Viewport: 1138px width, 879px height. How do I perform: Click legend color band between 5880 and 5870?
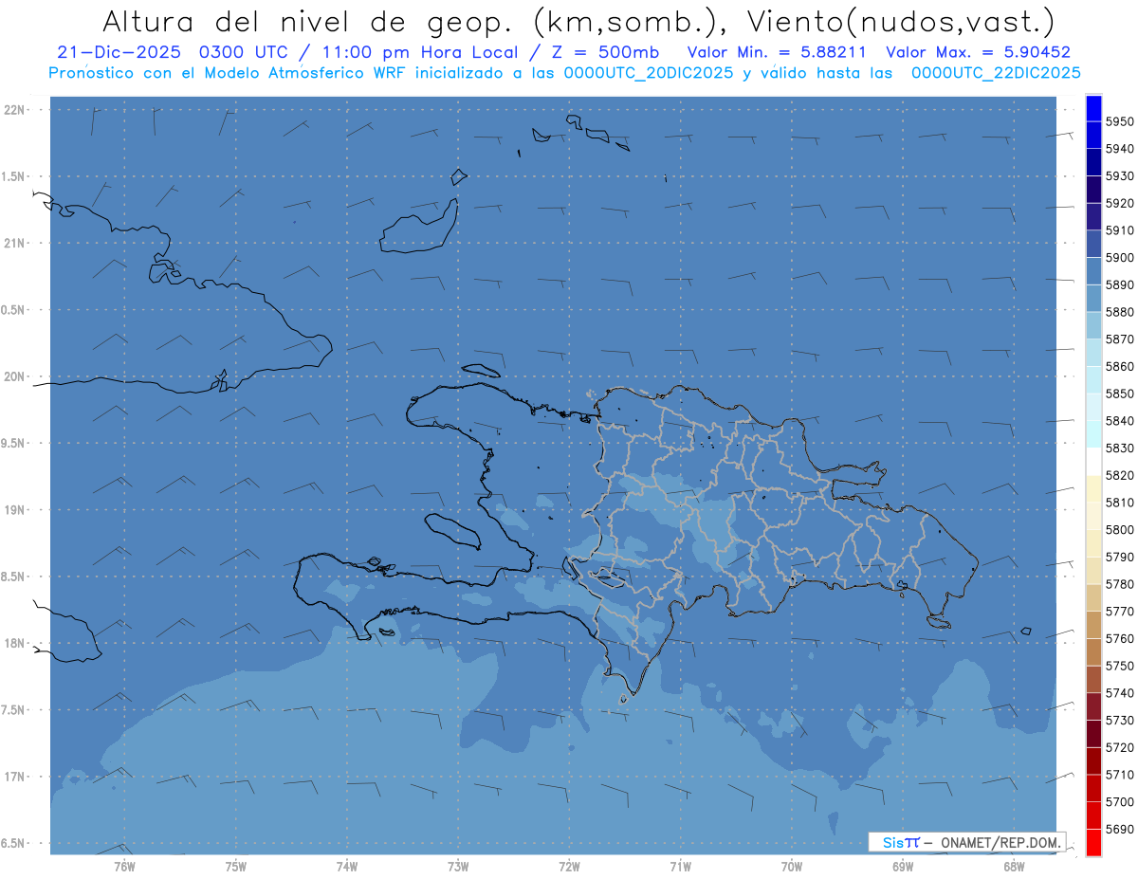click(x=1093, y=325)
